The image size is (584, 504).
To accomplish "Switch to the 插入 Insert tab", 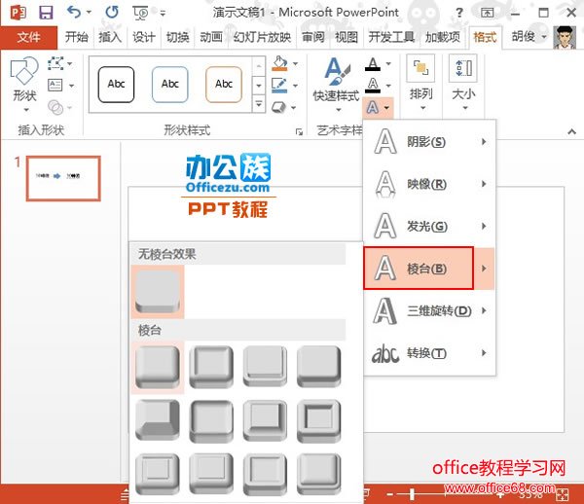I will pos(110,37).
